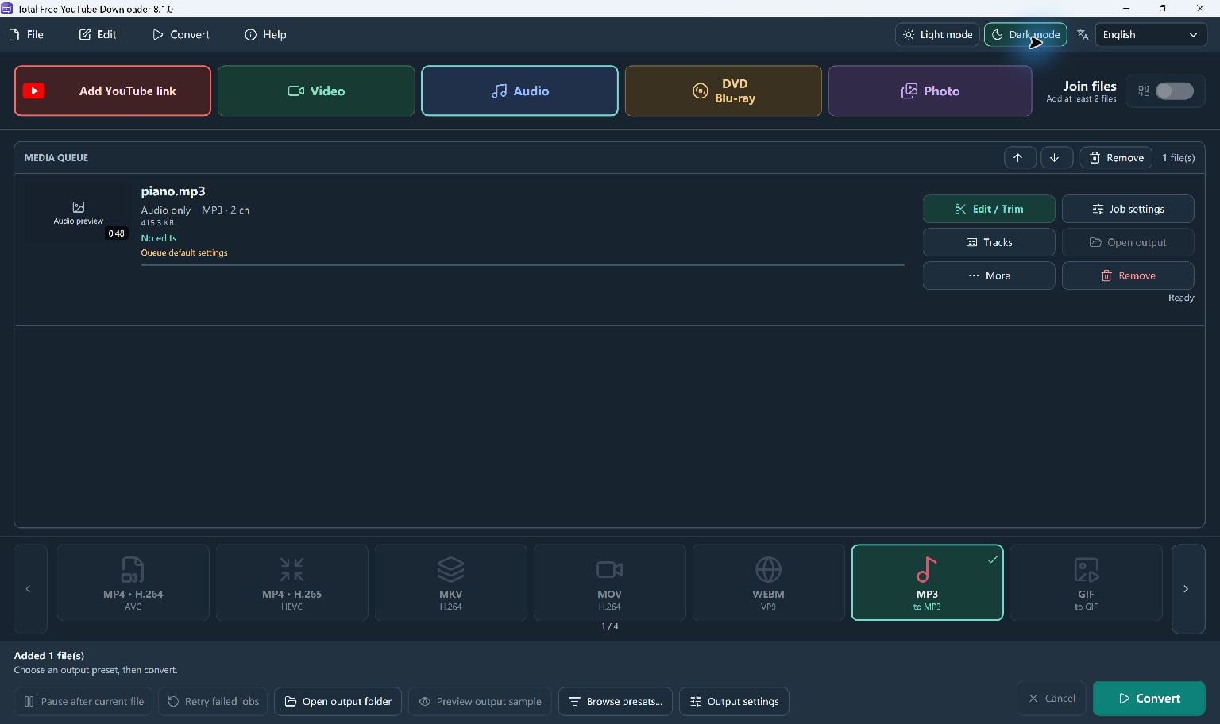Show next presets with right chevron
Image resolution: width=1220 pixels, height=724 pixels.
click(x=1188, y=588)
